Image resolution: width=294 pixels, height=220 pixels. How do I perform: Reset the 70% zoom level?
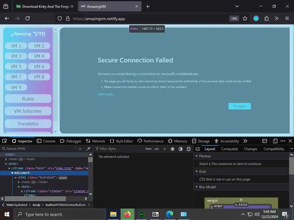[x=234, y=19]
